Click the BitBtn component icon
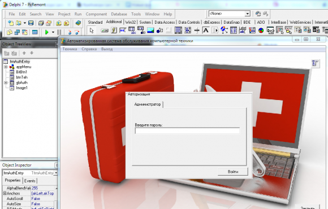 click(x=105, y=31)
